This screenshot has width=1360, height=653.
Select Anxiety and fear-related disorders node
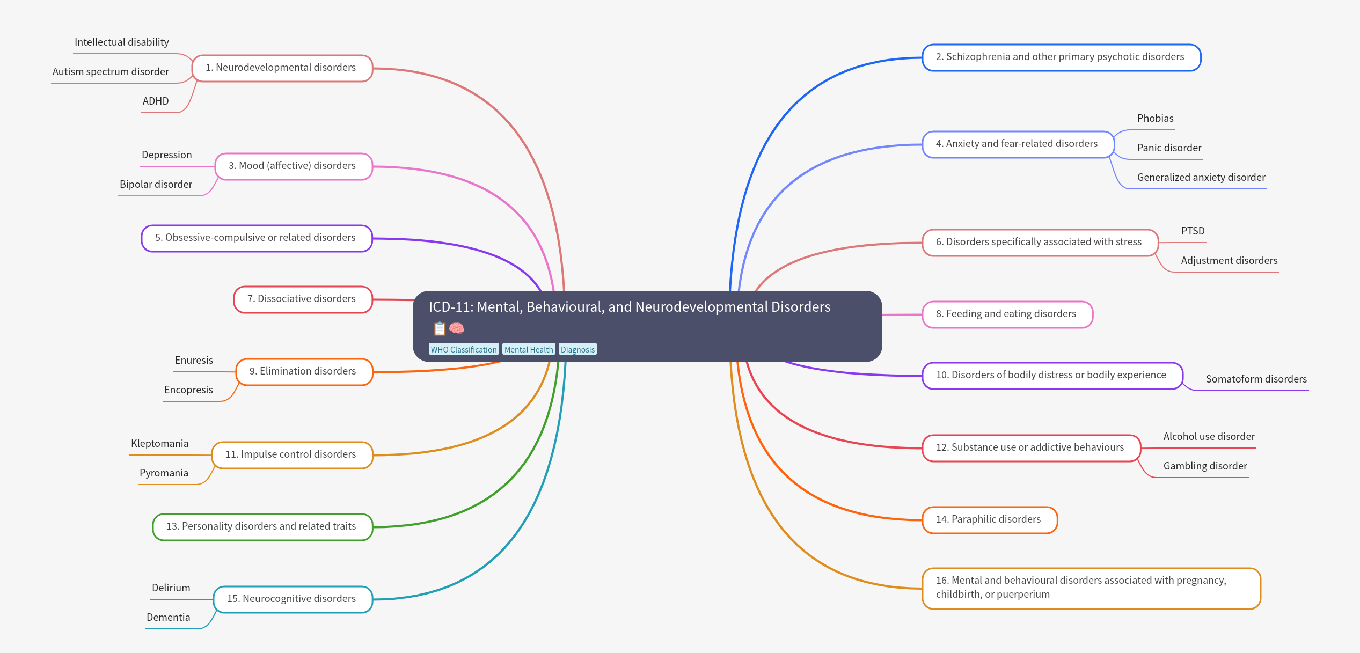[x=1018, y=144]
